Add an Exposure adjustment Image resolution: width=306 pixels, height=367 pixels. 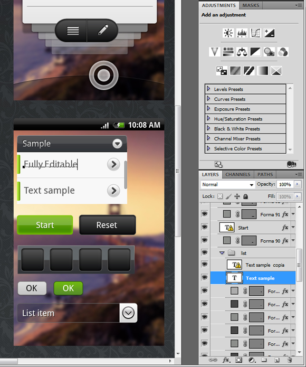[269, 33]
